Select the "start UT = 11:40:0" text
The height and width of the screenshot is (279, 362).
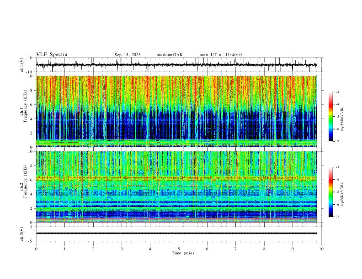221,55
